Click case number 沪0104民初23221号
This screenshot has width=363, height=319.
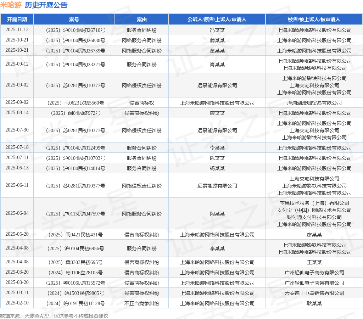coord(76,65)
